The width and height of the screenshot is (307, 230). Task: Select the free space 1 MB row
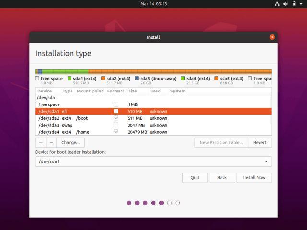pos(153,104)
